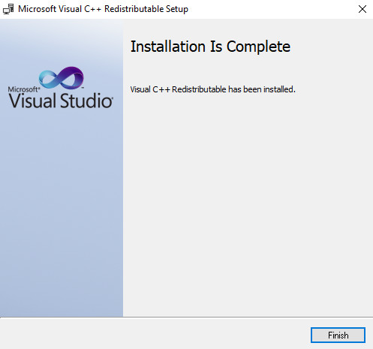Open the setup installer icon in title bar
Image resolution: width=373 pixels, height=349 pixels.
point(8,9)
